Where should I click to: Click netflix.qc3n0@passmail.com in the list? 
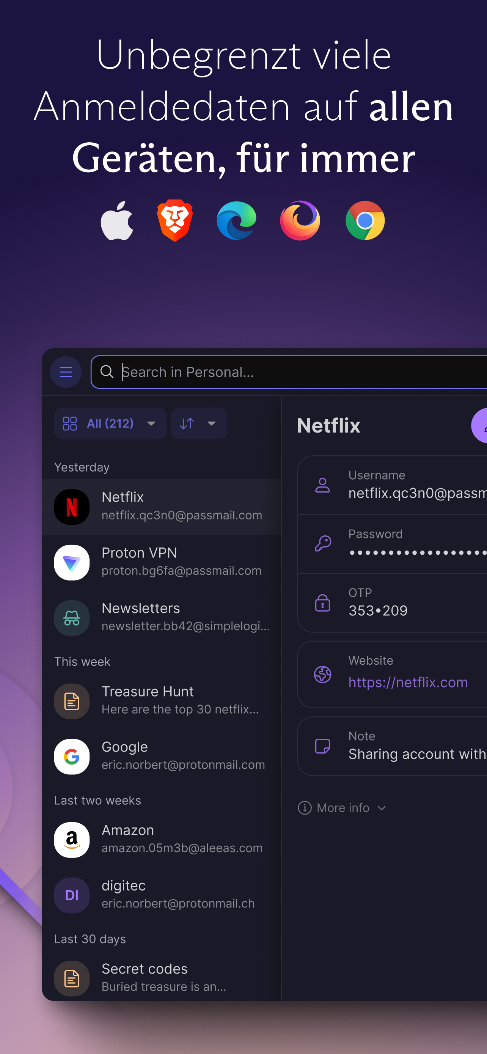point(182,515)
